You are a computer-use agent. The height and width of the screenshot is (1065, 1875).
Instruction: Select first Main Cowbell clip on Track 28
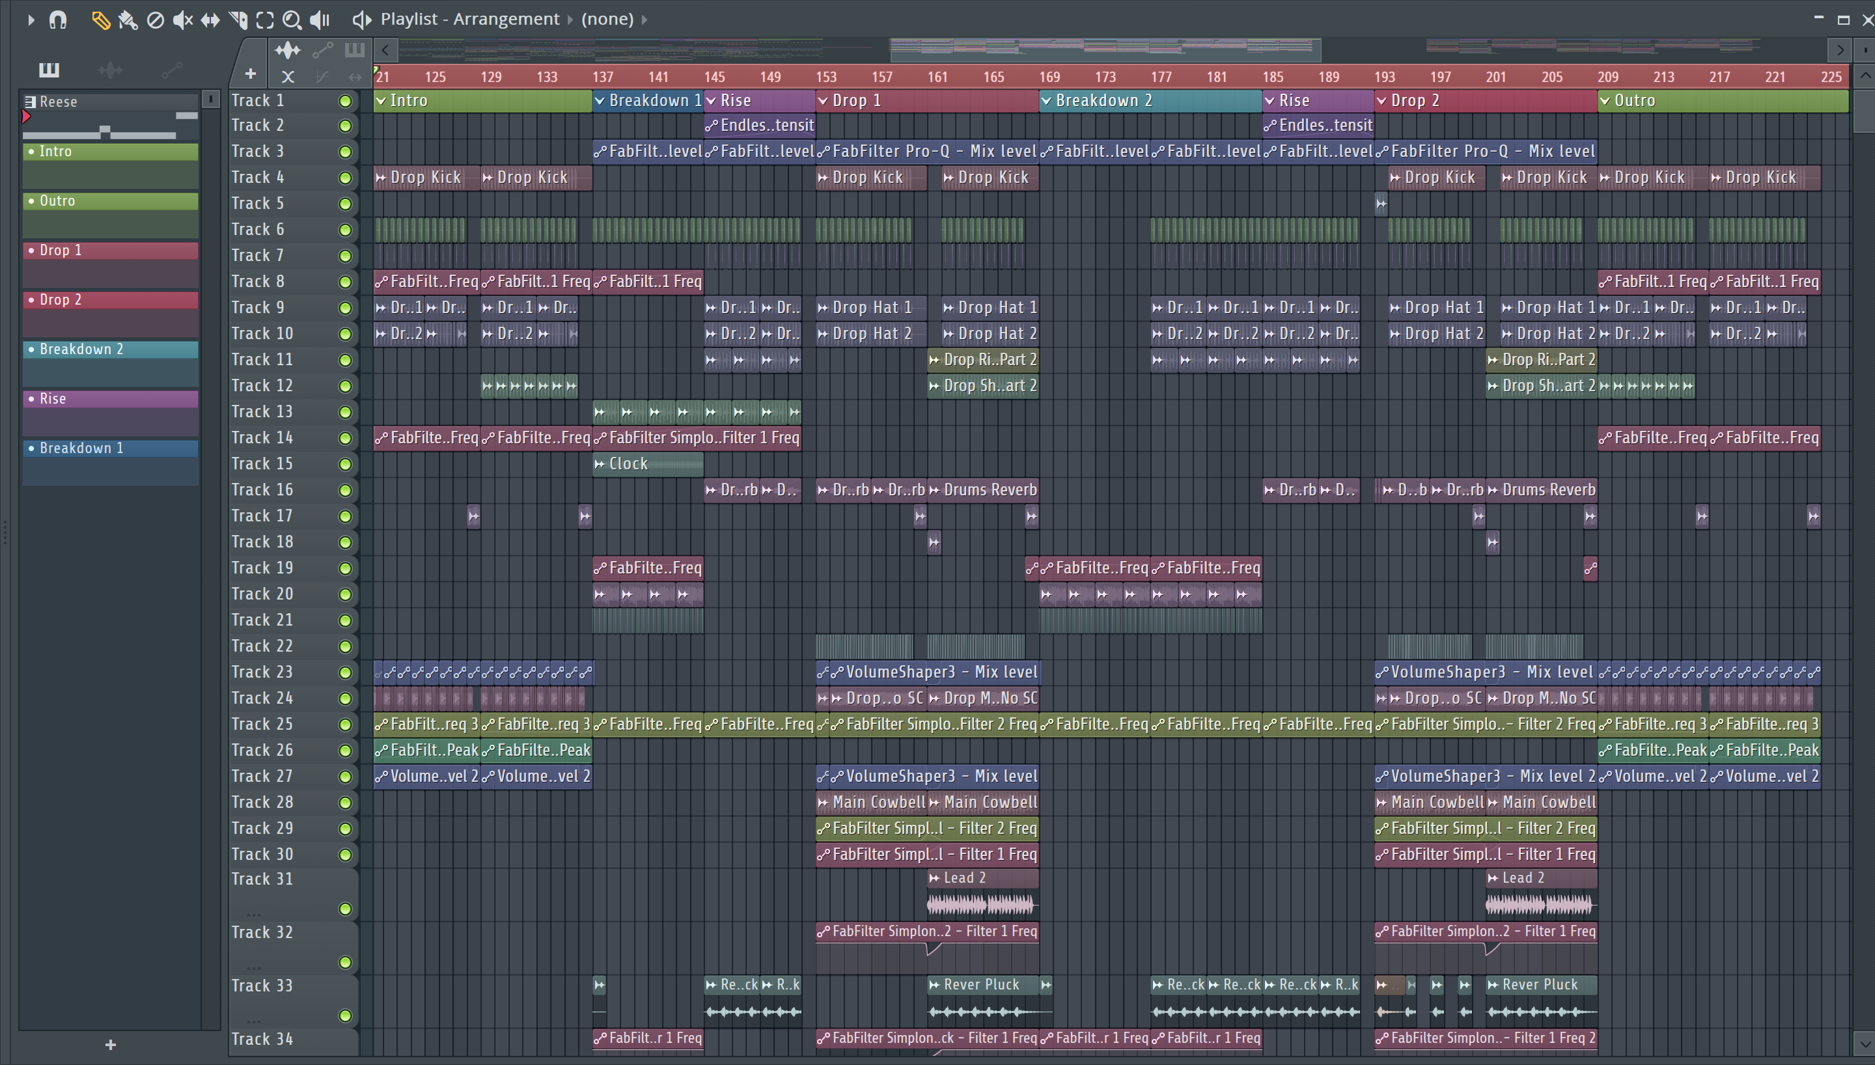point(872,803)
